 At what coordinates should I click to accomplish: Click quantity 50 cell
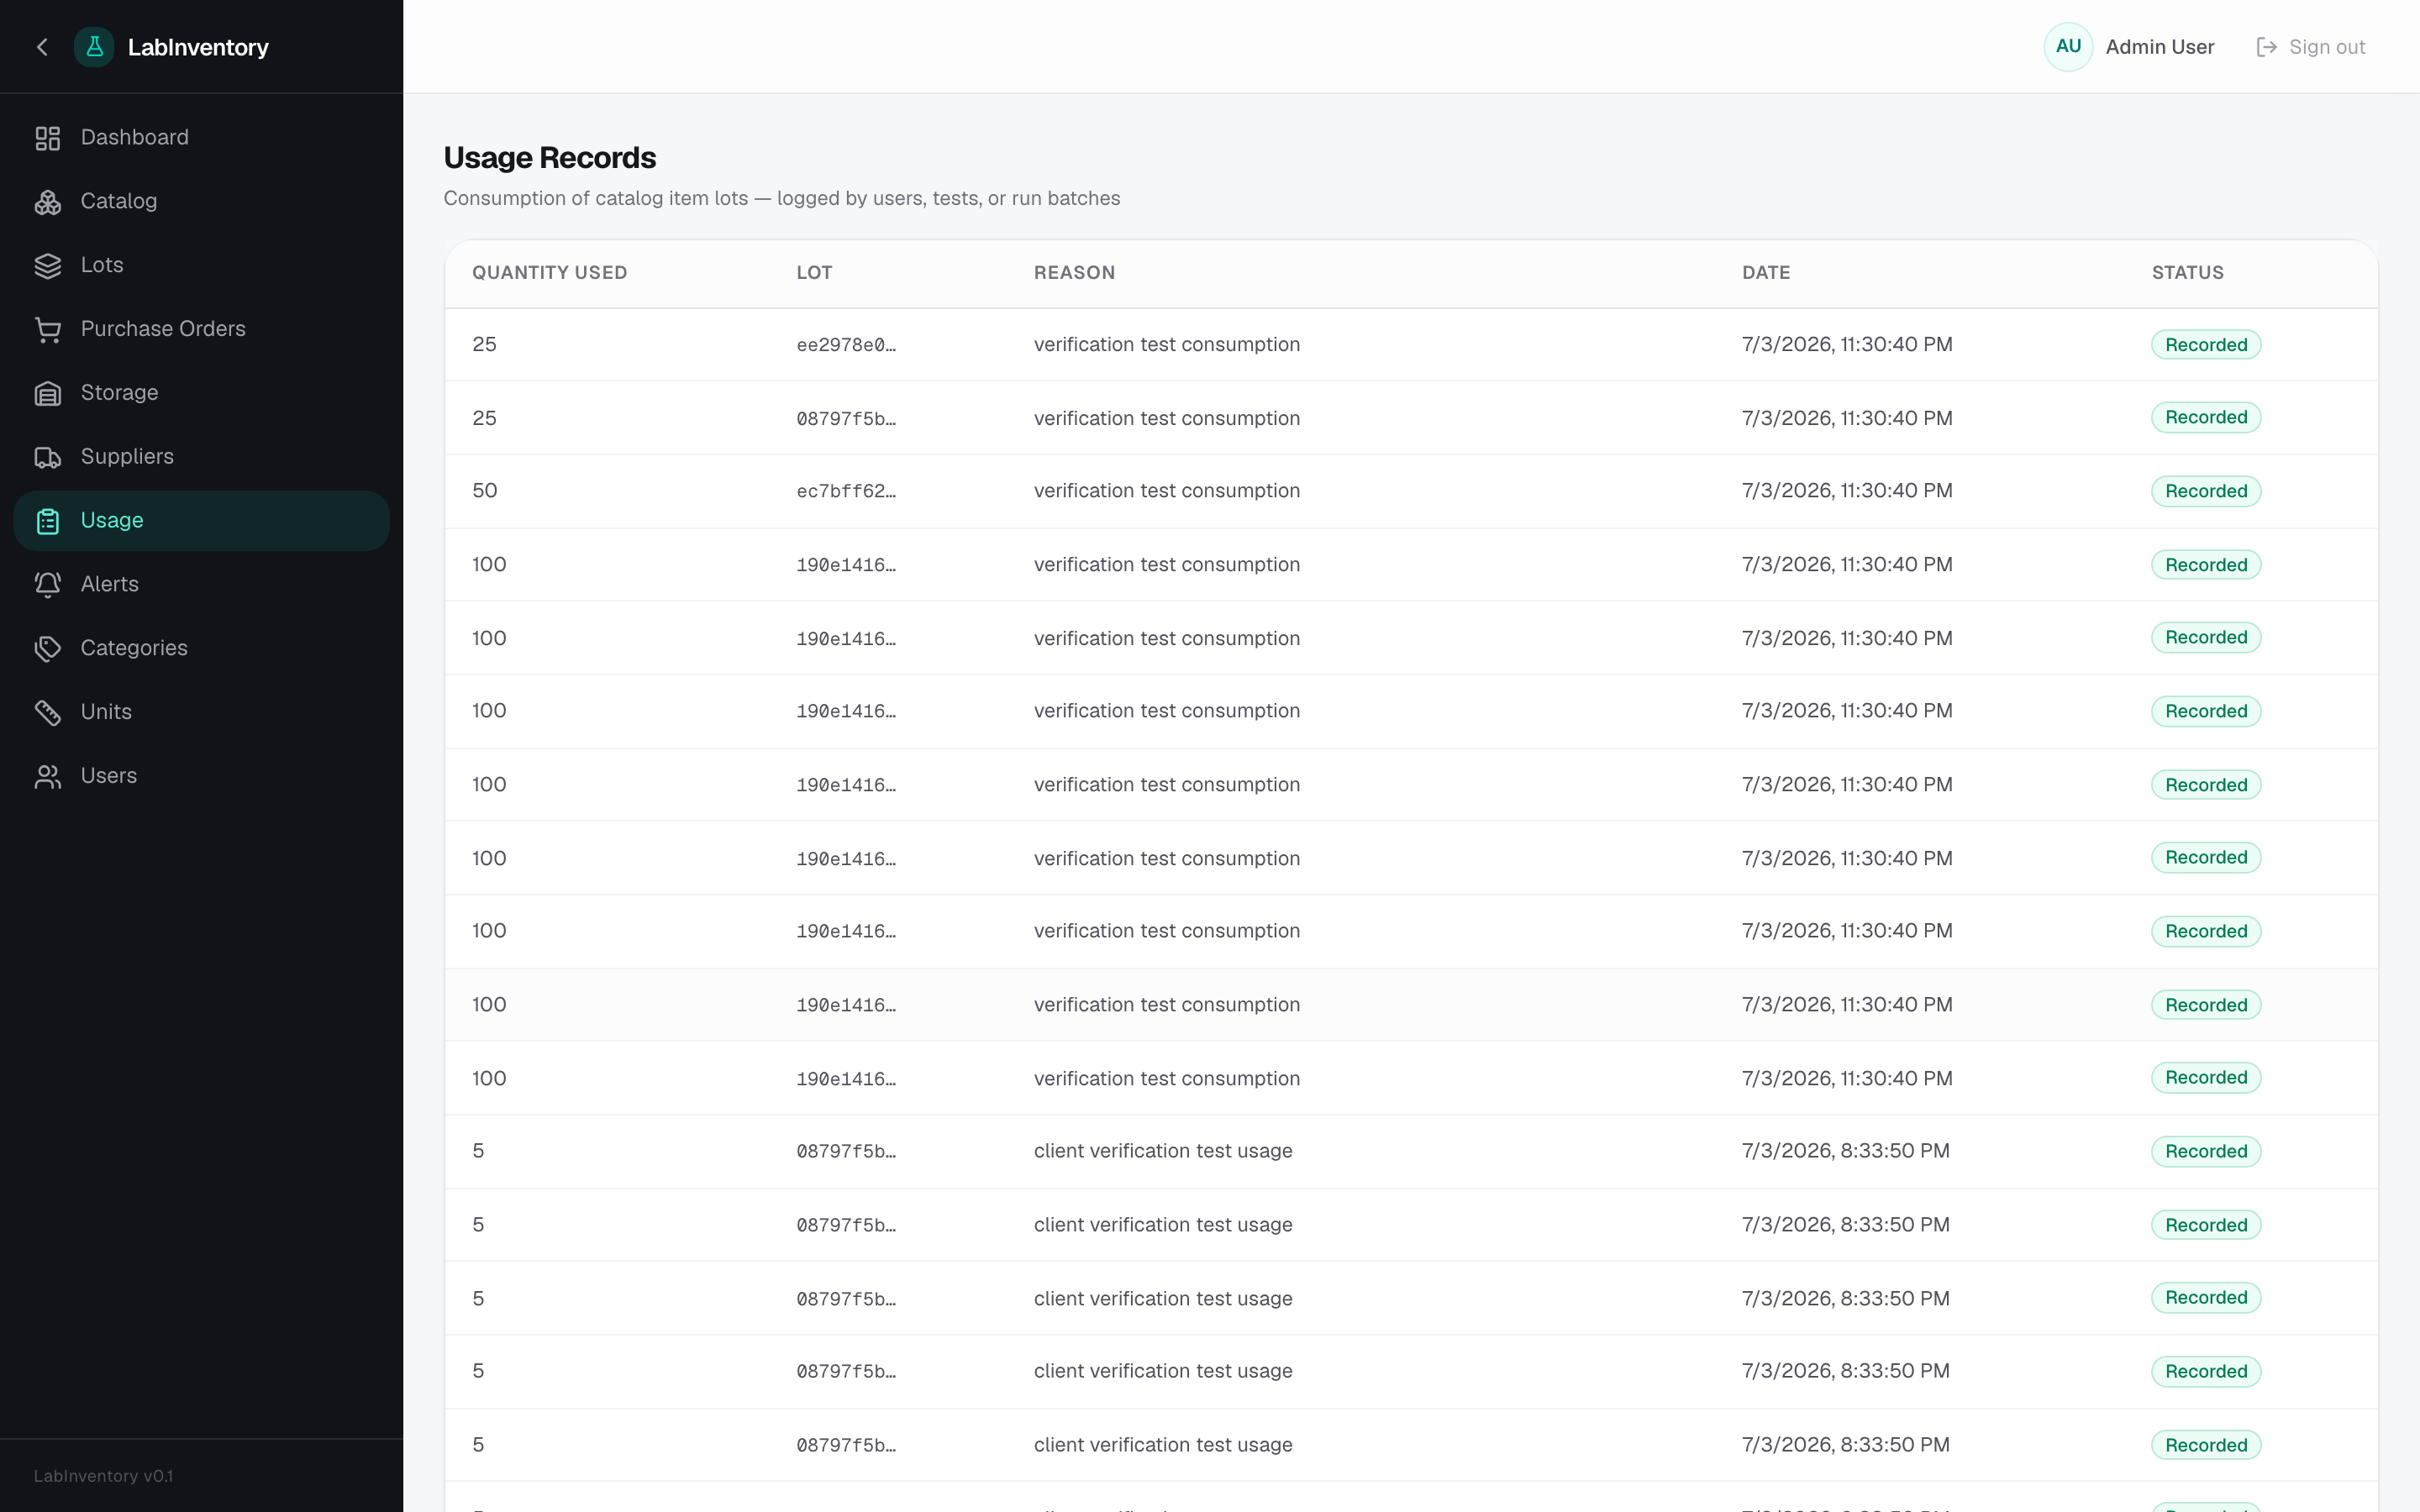coord(485,491)
